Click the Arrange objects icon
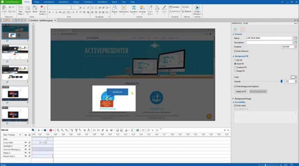 [142, 8]
